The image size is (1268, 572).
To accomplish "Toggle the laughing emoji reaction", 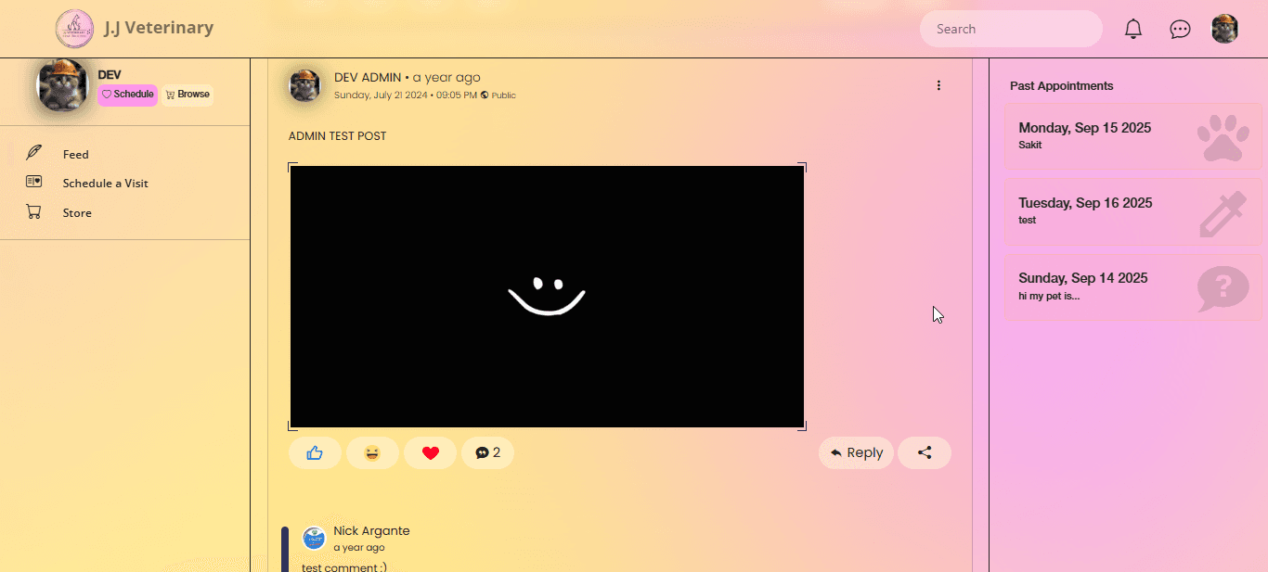I will coord(372,453).
